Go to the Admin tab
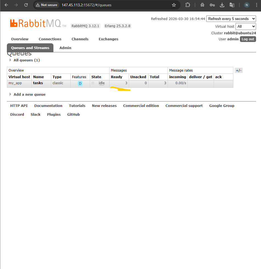Screen dimensions: 261x269 (x=65, y=48)
